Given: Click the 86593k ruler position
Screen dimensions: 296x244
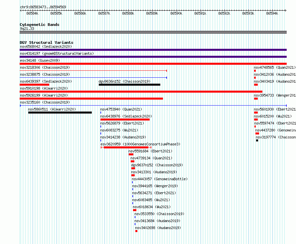Looking at the screenshot, I should 248,13.
